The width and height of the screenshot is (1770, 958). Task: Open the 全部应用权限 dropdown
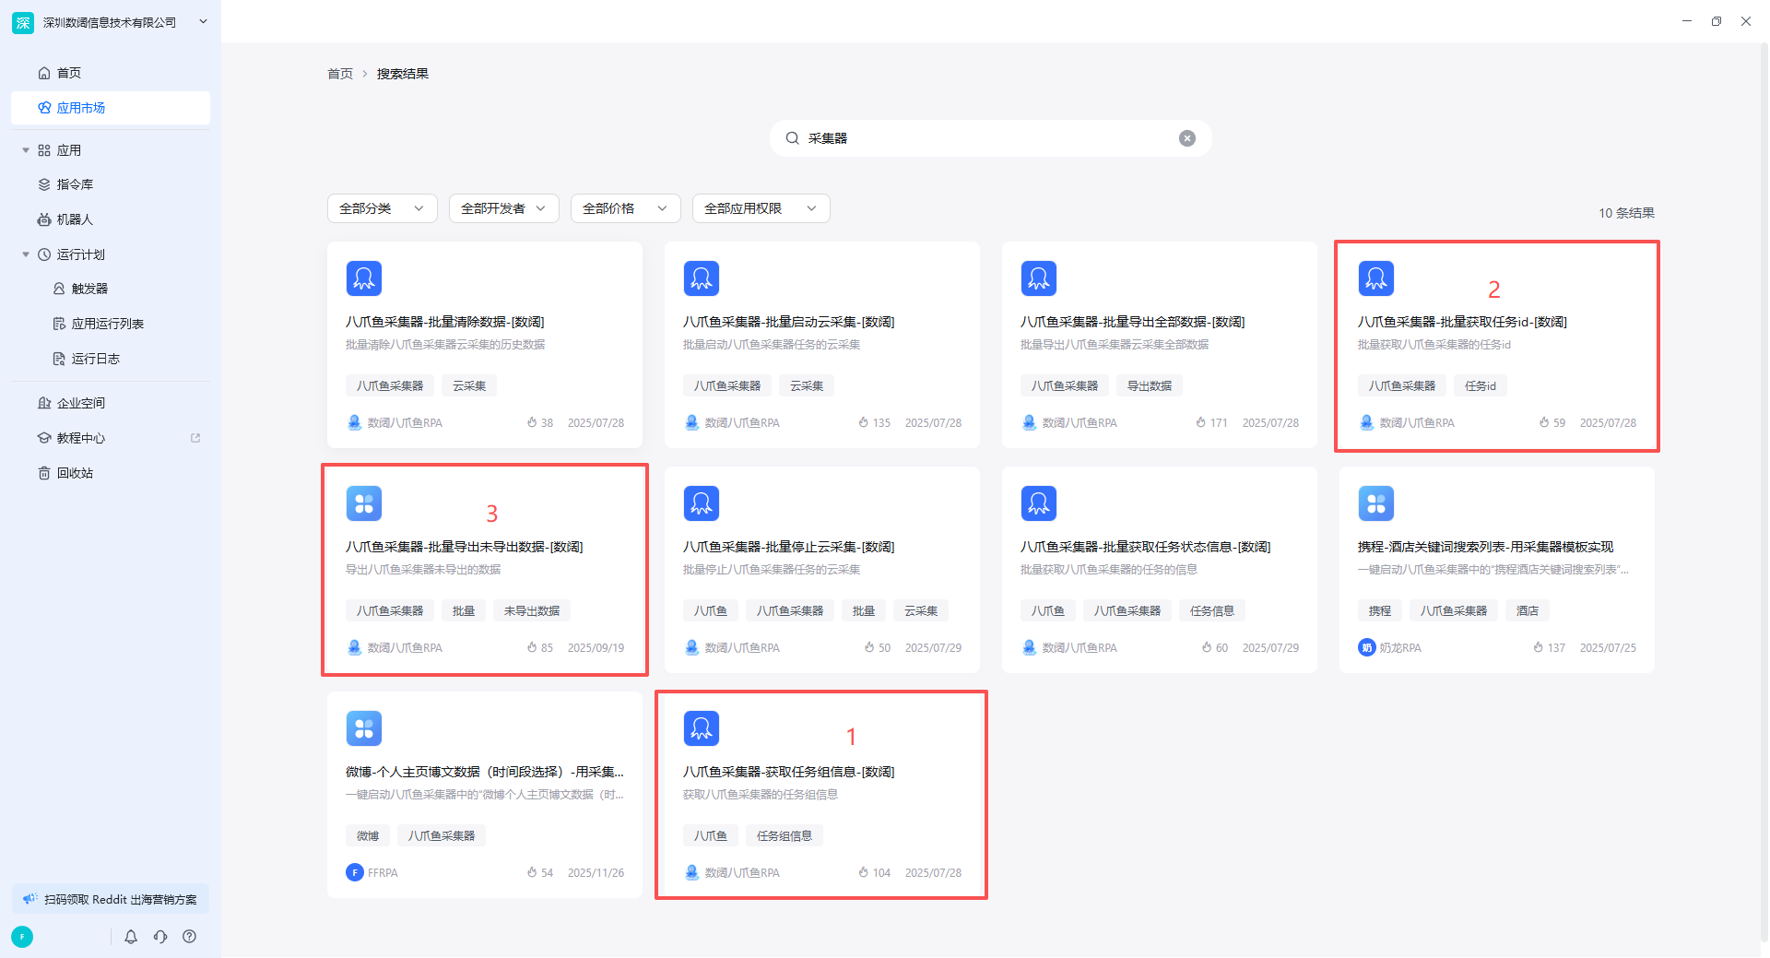point(761,208)
